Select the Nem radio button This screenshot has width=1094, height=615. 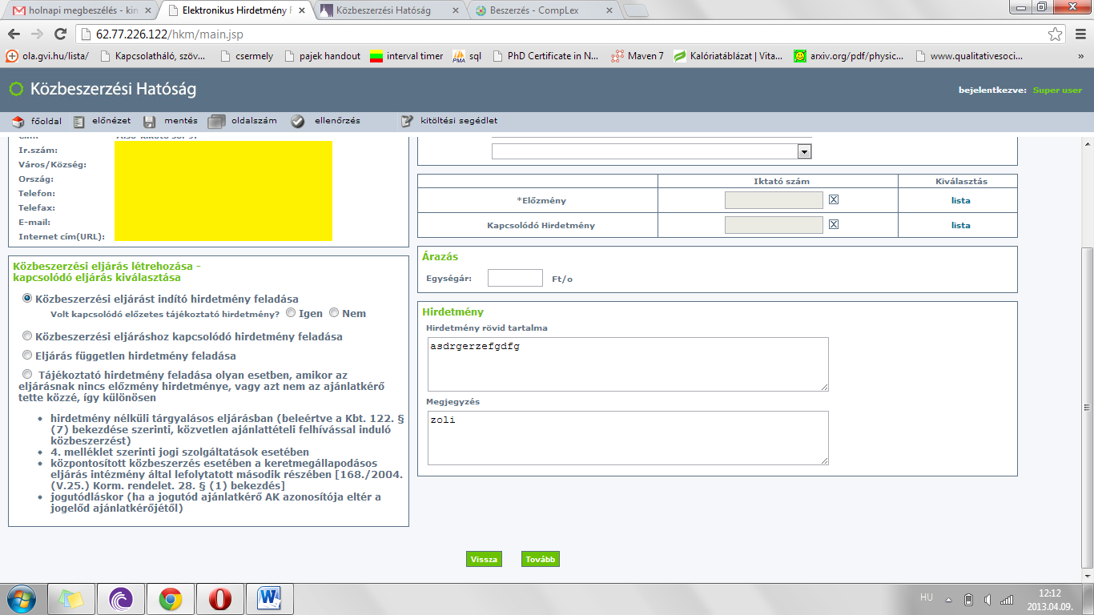[x=334, y=312]
